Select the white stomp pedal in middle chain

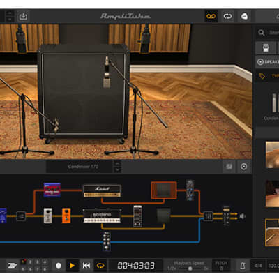click(x=48, y=216)
